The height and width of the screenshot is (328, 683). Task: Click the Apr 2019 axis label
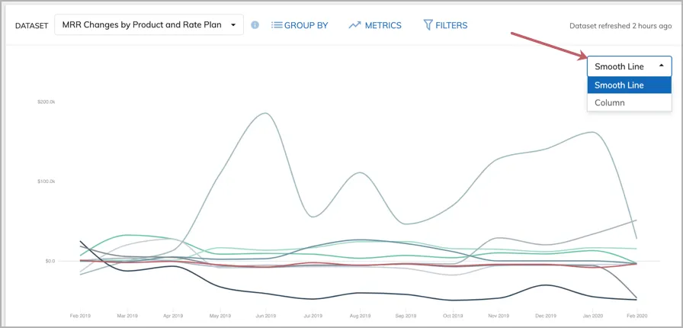coord(173,315)
